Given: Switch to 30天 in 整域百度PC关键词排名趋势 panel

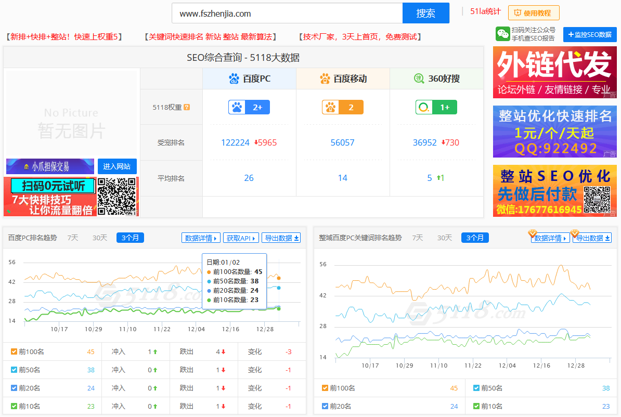Looking at the screenshot, I should (x=445, y=238).
